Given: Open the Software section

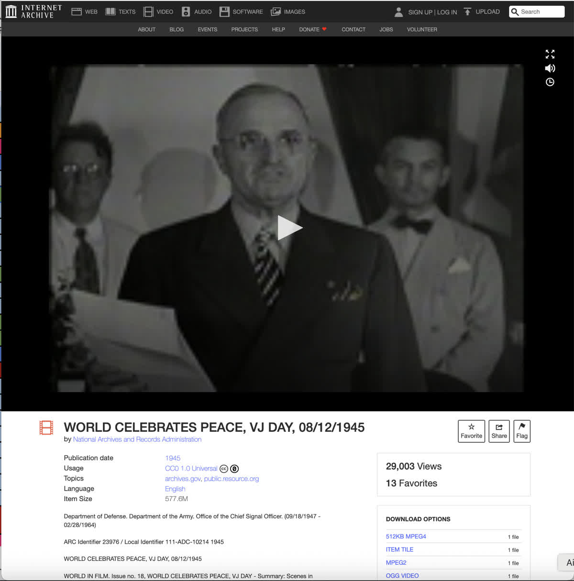Looking at the screenshot, I should click(x=241, y=11).
